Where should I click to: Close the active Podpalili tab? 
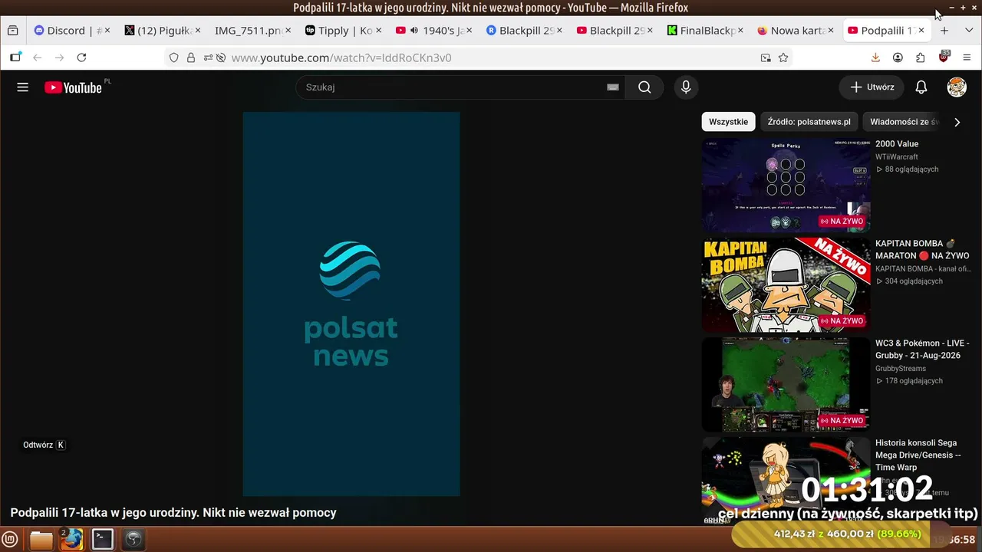[x=921, y=31]
